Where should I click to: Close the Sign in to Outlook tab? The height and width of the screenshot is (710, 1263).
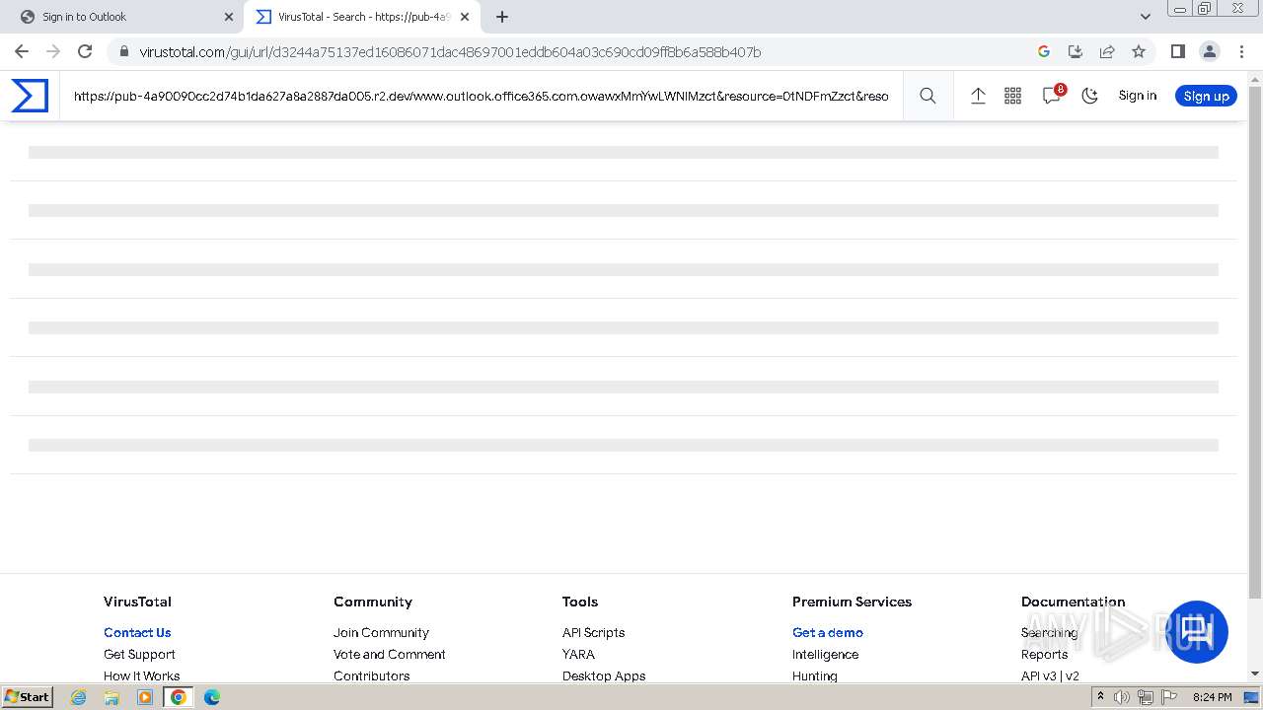pyautogui.click(x=228, y=17)
